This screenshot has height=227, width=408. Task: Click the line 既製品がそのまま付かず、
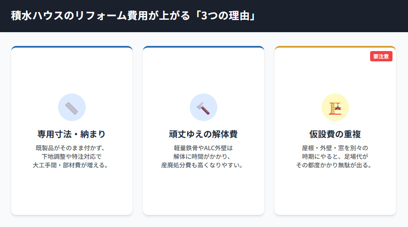pyautogui.click(x=72, y=148)
